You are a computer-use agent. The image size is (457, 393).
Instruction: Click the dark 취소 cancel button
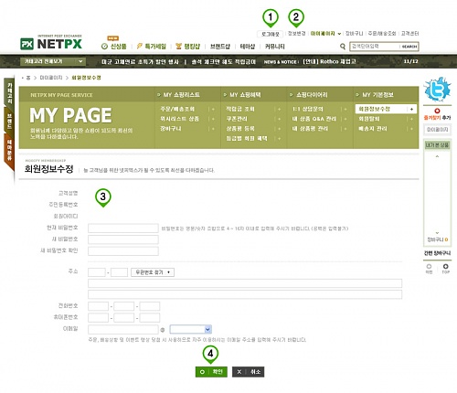click(x=248, y=372)
